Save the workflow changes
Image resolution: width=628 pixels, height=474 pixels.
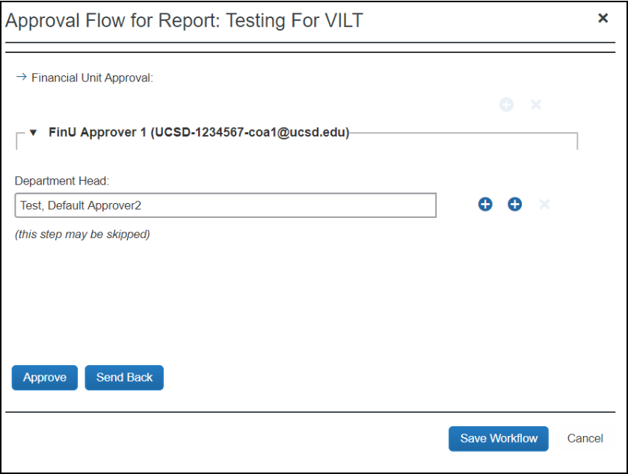point(499,439)
